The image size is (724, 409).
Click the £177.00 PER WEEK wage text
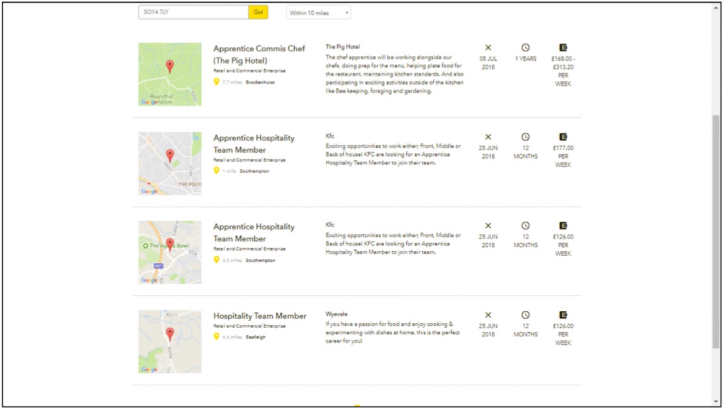click(x=563, y=157)
